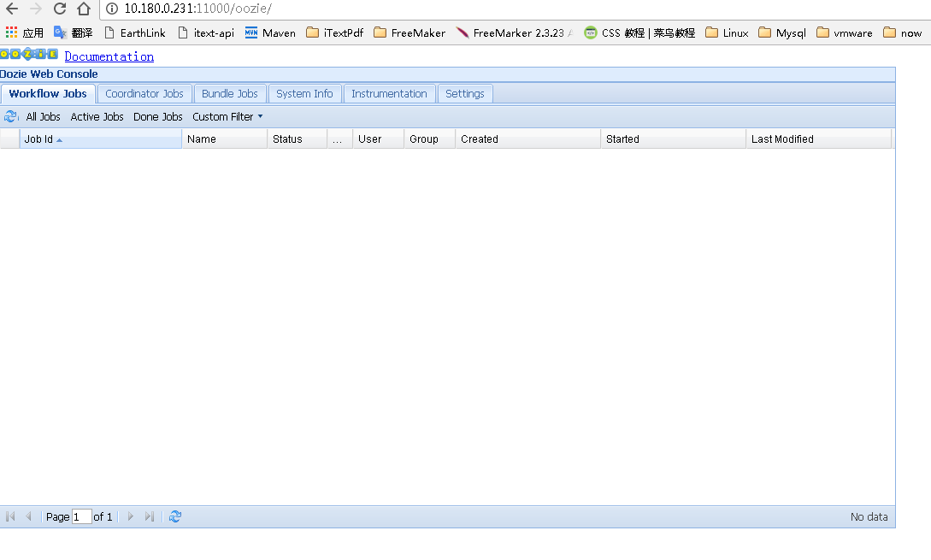The height and width of the screenshot is (560, 931).
Task: Refresh the grid from the bottom pager
Action: 175,516
